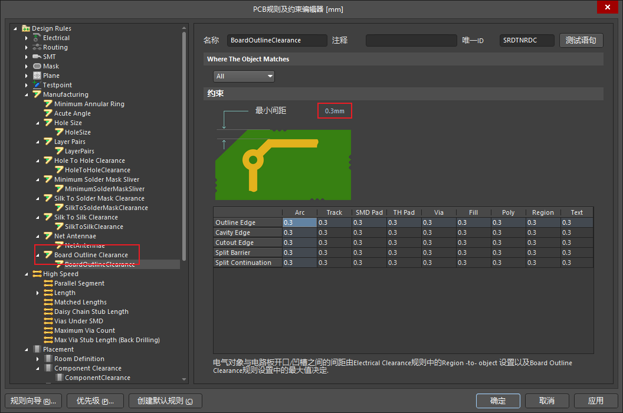
Task: Click the Placement category icon
Action: pos(37,349)
